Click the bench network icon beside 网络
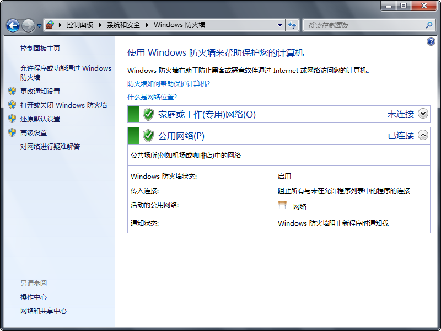 click(283, 206)
